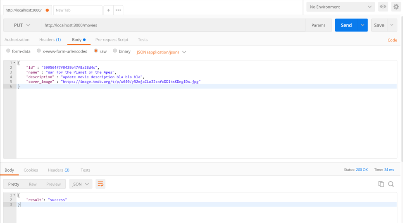Toggle line wrap icon in response
Image resolution: width=403 pixels, height=223 pixels.
click(100, 184)
